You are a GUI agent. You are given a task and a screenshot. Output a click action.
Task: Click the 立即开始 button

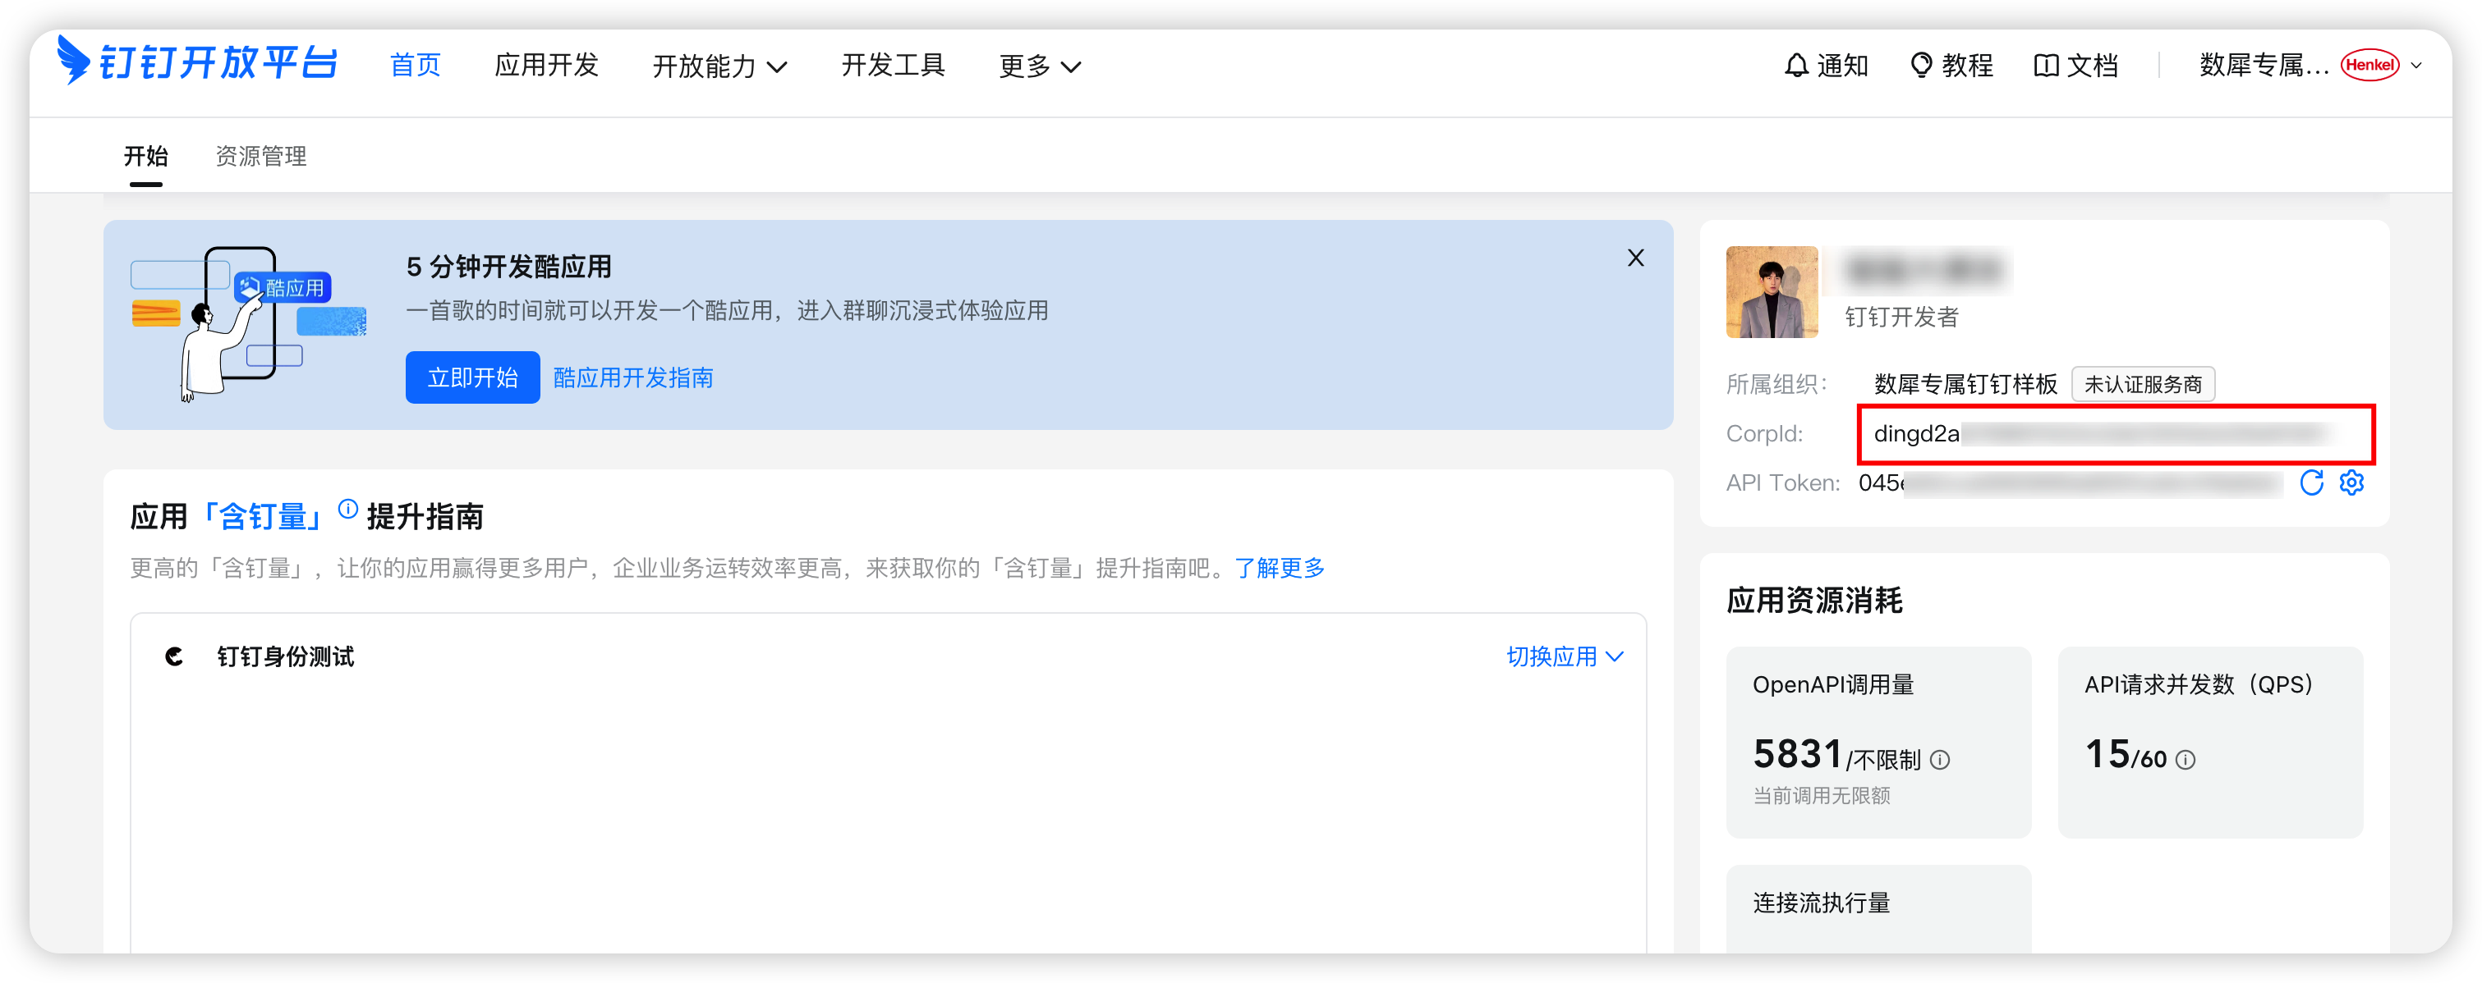(x=472, y=377)
